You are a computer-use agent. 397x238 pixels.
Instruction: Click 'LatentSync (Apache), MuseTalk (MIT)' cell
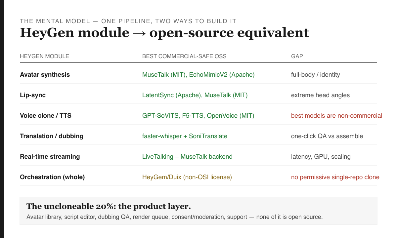click(195, 95)
